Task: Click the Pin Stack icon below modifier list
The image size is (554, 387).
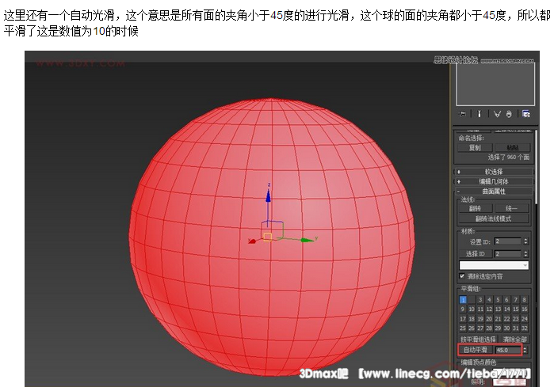Action: click(x=462, y=114)
